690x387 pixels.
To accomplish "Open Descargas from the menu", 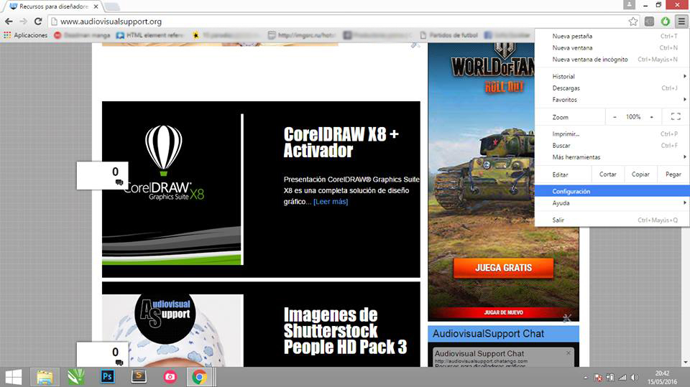I will (x=612, y=88).
